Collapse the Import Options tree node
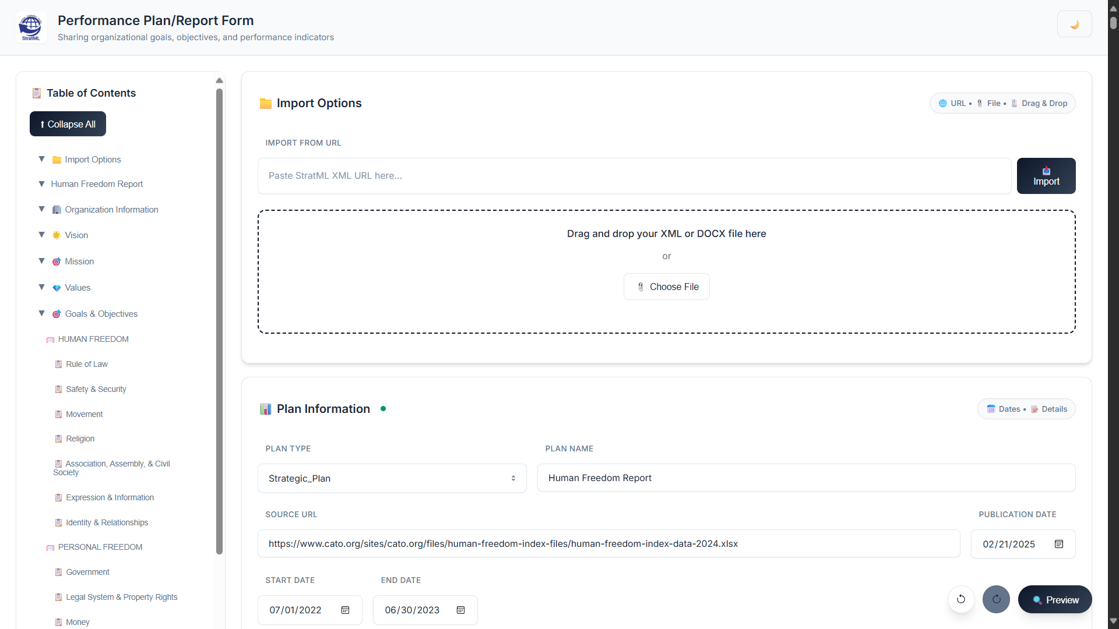Image resolution: width=1119 pixels, height=629 pixels. pyautogui.click(x=41, y=159)
